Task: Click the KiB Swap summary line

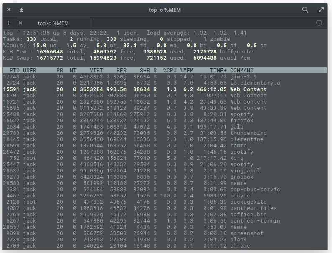Action: (125, 58)
